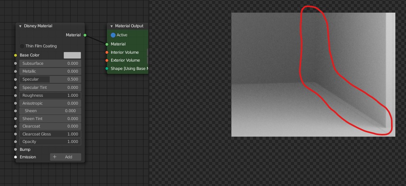Image resolution: width=406 pixels, height=186 pixels.
Task: Click the Bump input socket
Action: pyautogui.click(x=16, y=150)
